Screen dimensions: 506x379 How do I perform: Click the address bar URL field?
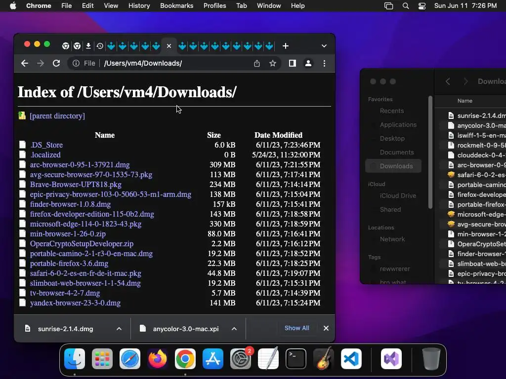coord(174,63)
